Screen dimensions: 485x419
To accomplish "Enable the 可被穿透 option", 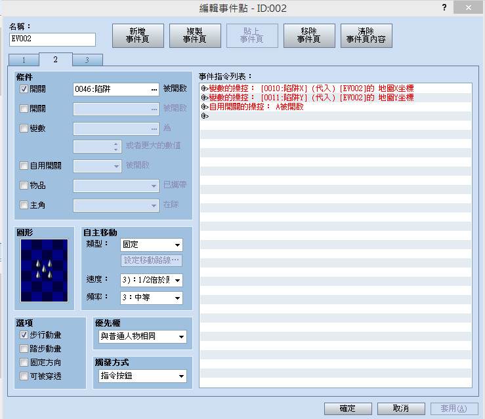I will (x=24, y=376).
